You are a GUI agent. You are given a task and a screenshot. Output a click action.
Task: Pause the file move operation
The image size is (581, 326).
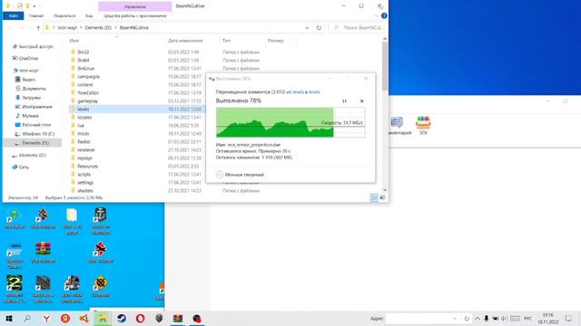coord(344,101)
